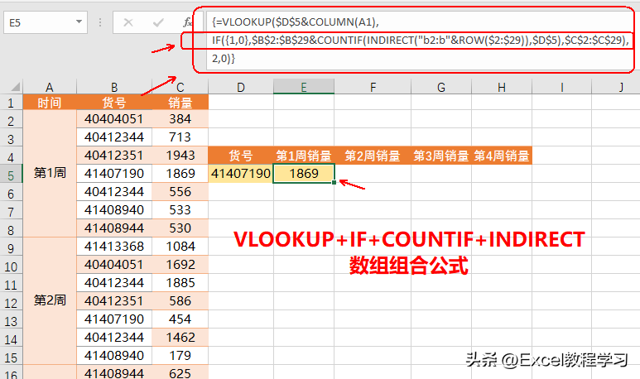Screen dimensions: 640x379
Task: Click the confirm checkmark formula entry icon
Action: [158, 22]
